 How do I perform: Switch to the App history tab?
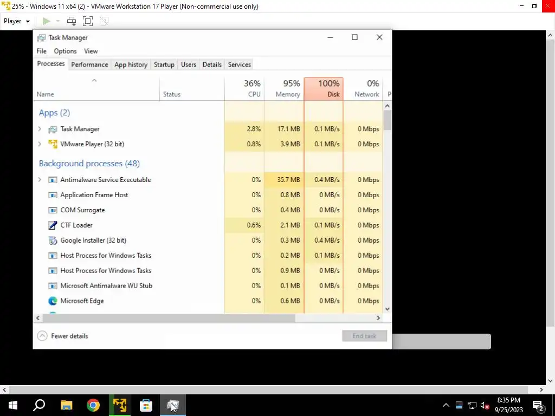pos(131,64)
